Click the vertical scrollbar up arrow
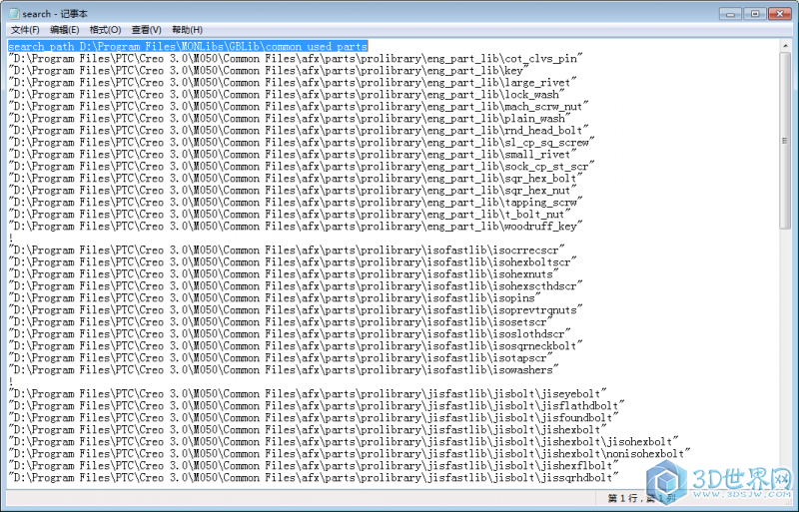799x512 pixels. [785, 45]
